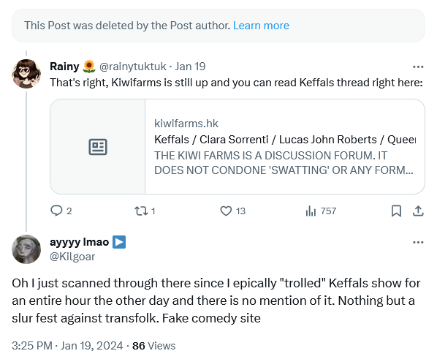437x359 pixels.
Task: Open Rainy's profile avatar
Action: click(26, 74)
